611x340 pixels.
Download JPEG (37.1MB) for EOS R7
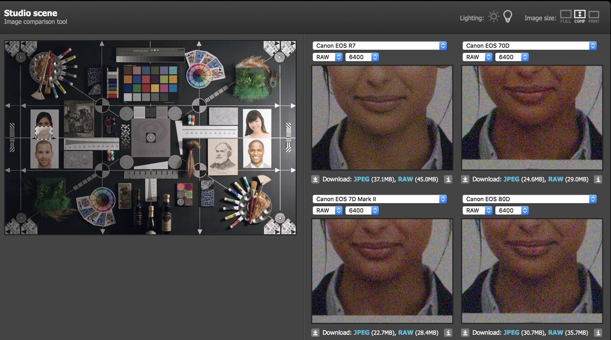coord(361,179)
